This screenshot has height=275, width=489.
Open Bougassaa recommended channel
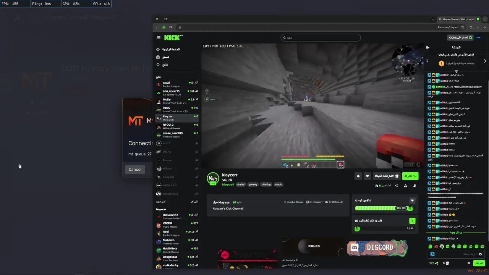pyautogui.click(x=177, y=259)
